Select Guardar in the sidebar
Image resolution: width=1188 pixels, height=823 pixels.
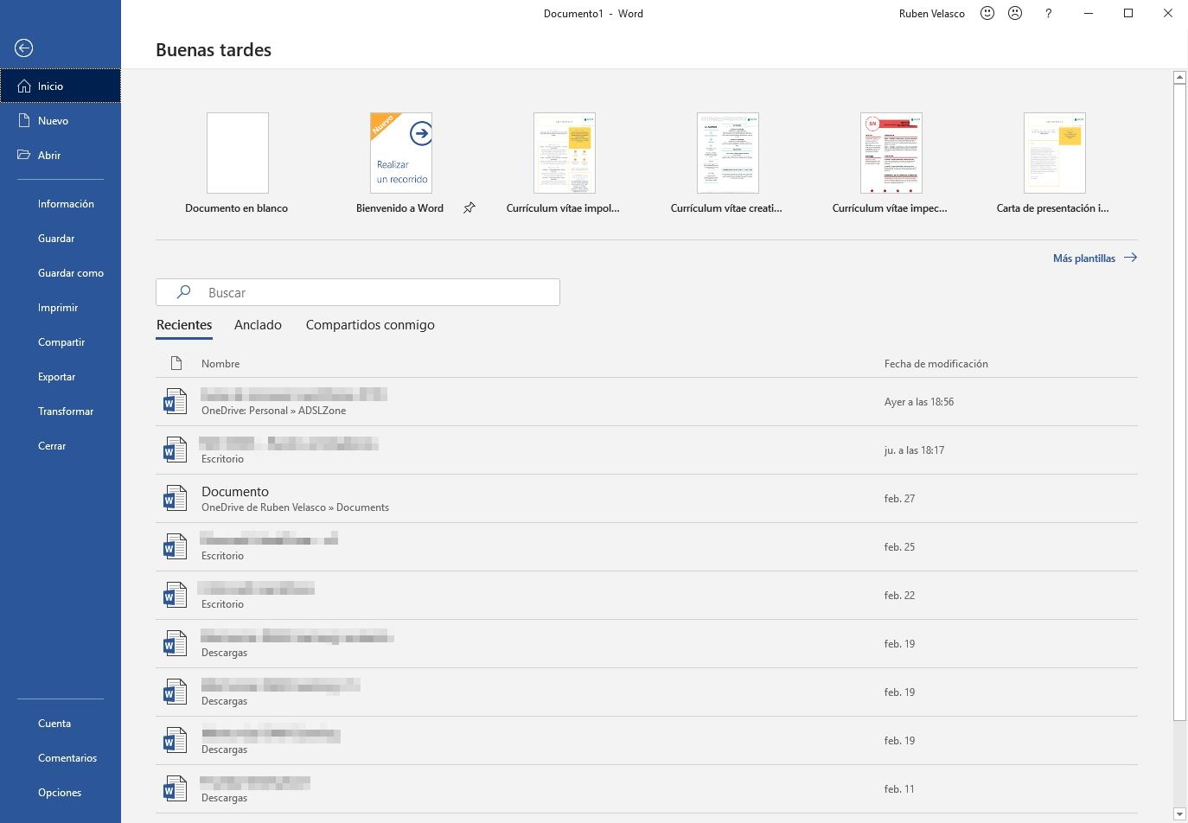click(x=56, y=239)
